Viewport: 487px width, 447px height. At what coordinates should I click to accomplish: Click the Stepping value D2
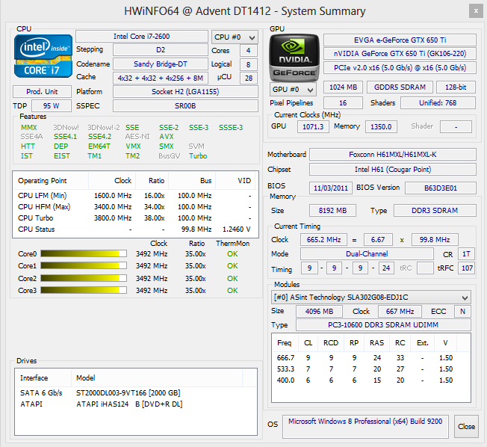(161, 50)
